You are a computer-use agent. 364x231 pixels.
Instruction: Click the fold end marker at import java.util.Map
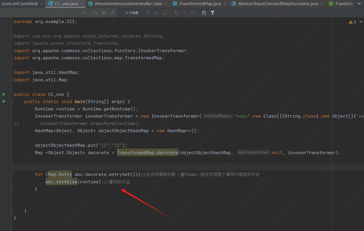[12, 80]
